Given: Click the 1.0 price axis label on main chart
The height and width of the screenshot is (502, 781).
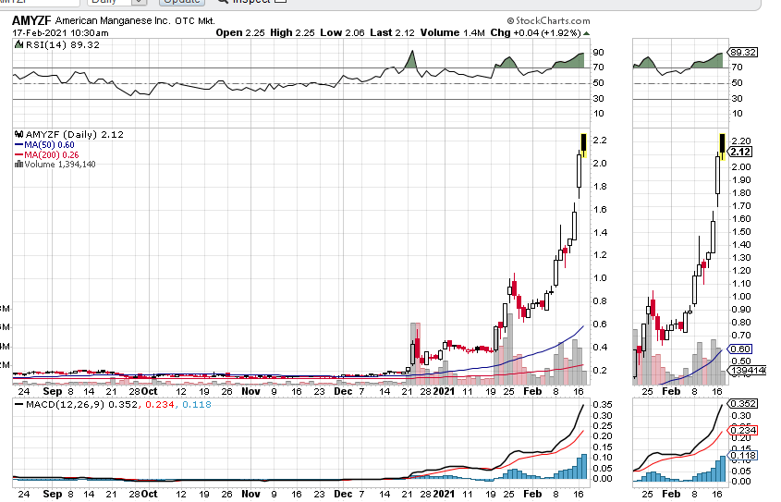Looking at the screenshot, I should click(600, 278).
